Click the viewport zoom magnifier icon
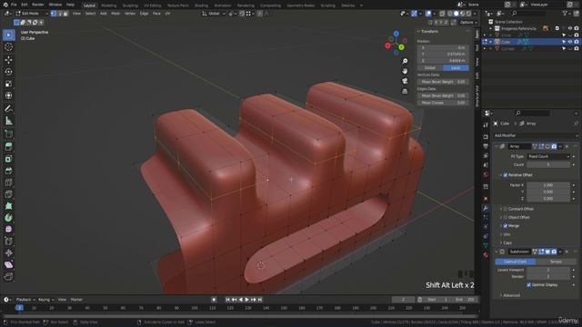This screenshot has height=327, width=582. 405,61
